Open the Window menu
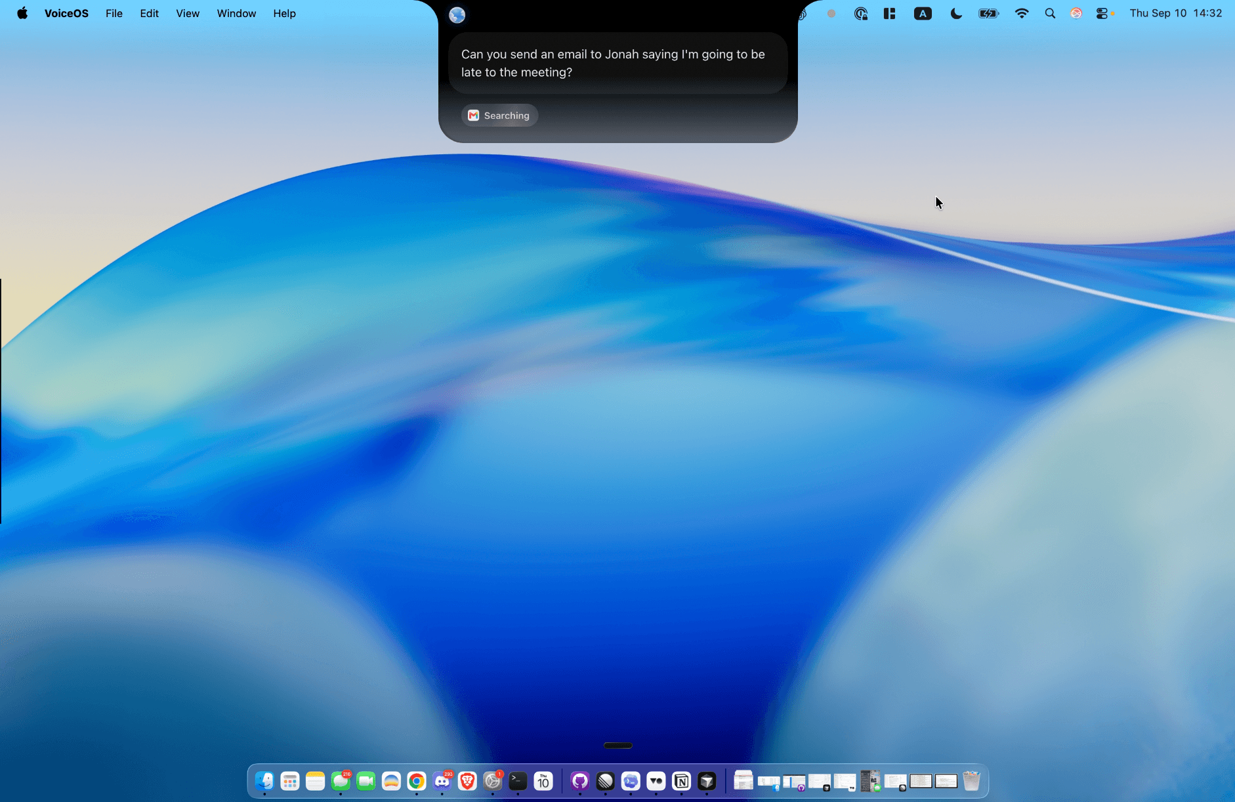 click(236, 13)
